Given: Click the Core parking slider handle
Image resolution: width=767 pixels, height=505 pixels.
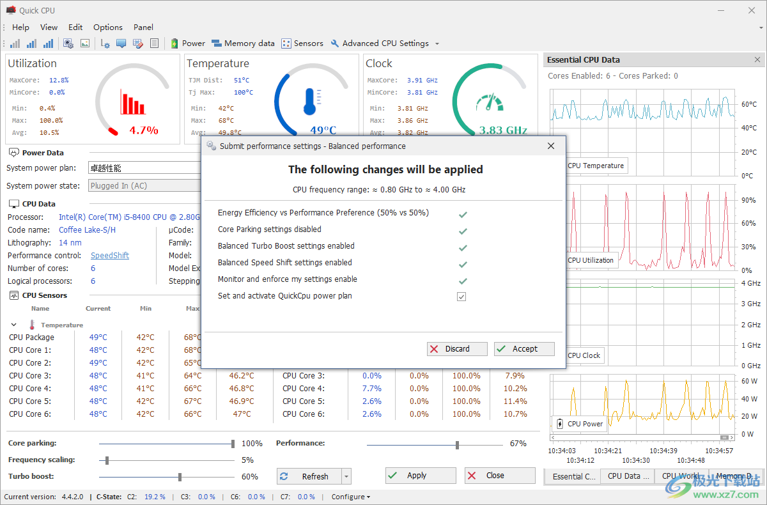Looking at the screenshot, I should click(x=233, y=444).
